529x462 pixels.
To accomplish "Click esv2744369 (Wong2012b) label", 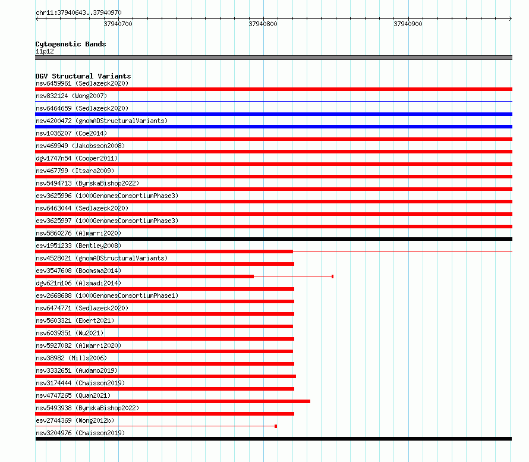I will tap(75, 420).
